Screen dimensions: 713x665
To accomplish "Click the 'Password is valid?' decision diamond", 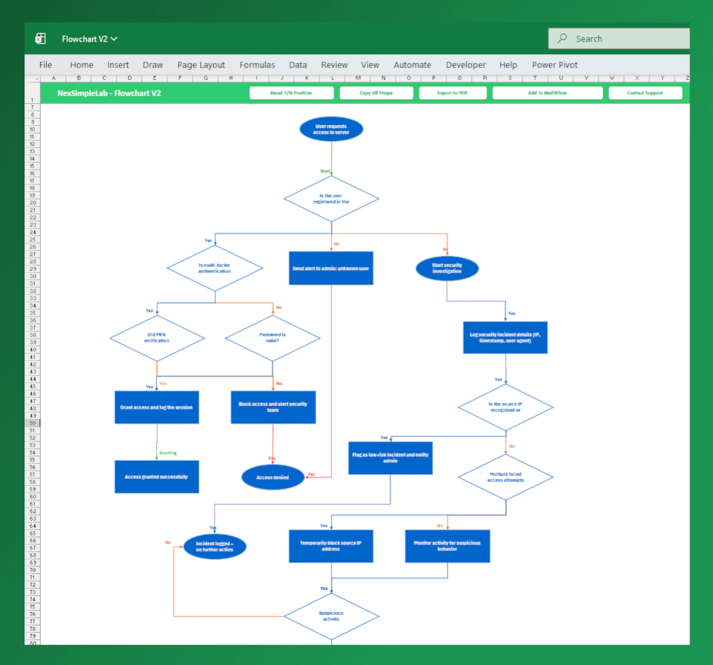I will point(272,338).
